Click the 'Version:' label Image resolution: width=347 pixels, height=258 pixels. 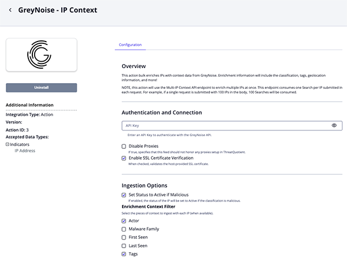click(x=14, y=122)
